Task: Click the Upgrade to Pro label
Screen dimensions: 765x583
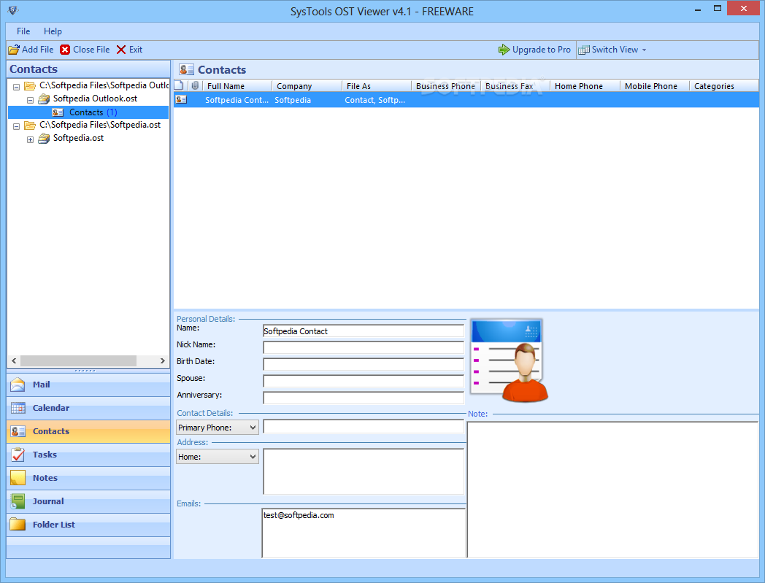Action: (x=541, y=50)
